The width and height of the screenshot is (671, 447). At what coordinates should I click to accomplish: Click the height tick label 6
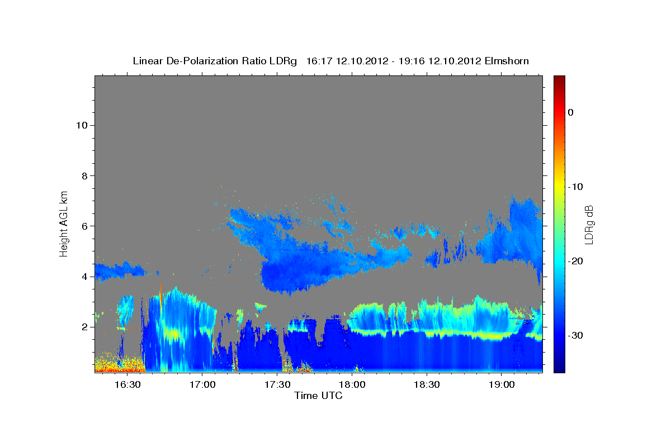click(x=84, y=226)
